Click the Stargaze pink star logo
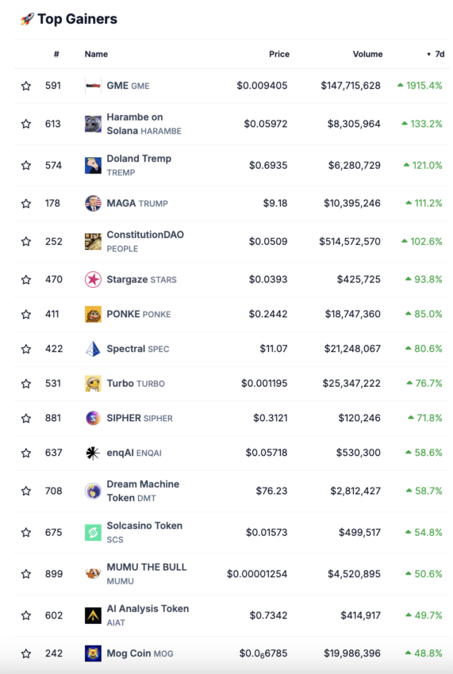The height and width of the screenshot is (674, 453). tap(93, 279)
